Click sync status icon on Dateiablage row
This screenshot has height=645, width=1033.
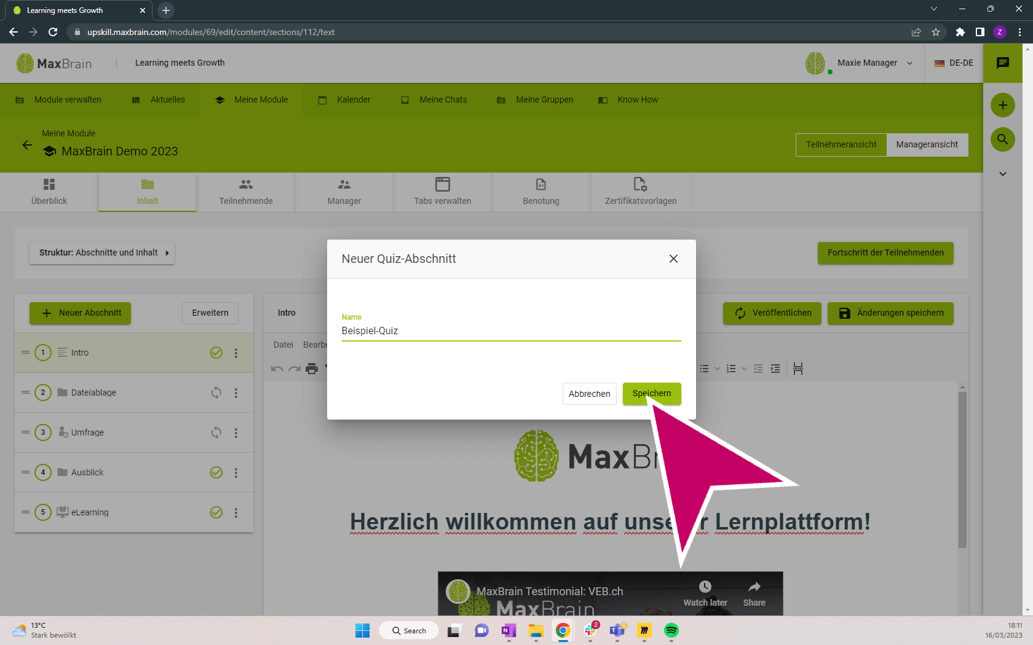(216, 393)
